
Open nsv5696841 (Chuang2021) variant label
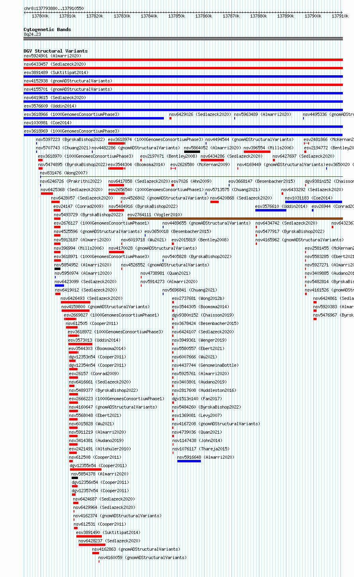pyautogui.click(x=190, y=290)
